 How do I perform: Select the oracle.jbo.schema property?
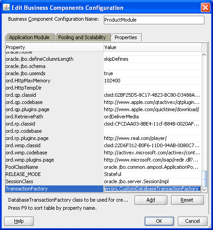pyautogui.click(x=55, y=66)
